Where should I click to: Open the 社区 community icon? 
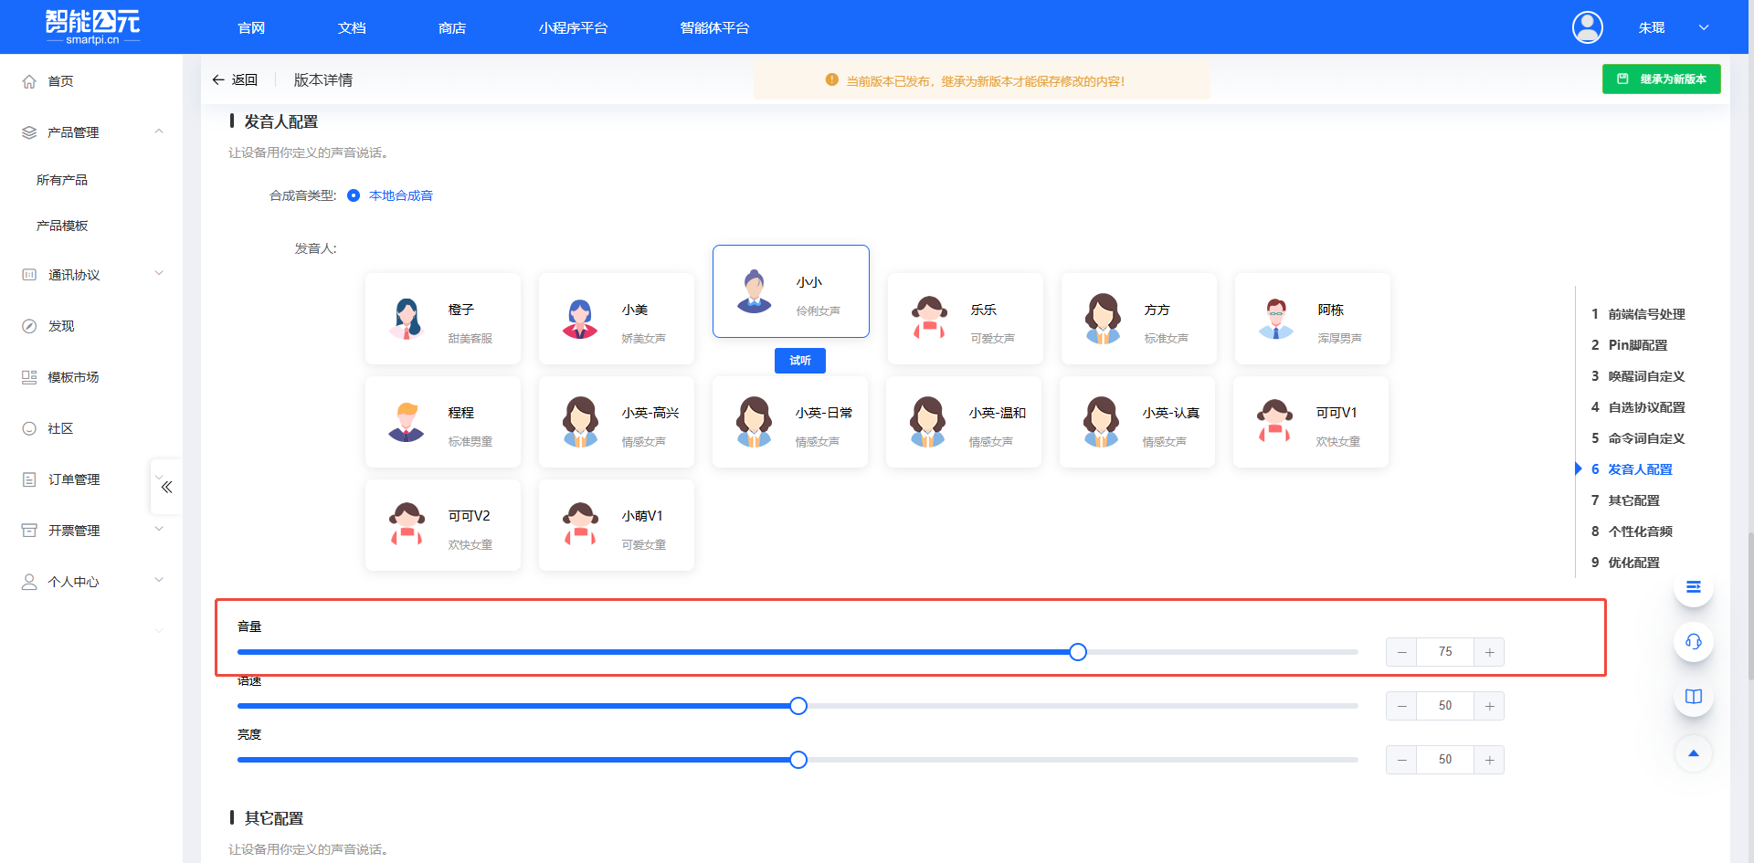pyautogui.click(x=28, y=427)
